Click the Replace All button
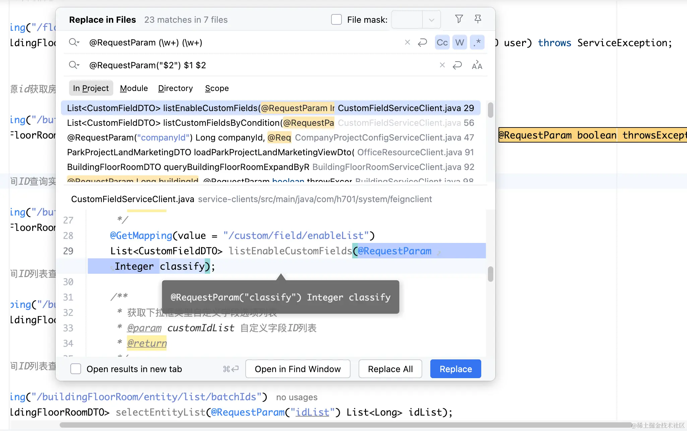687x431 pixels. tap(390, 369)
